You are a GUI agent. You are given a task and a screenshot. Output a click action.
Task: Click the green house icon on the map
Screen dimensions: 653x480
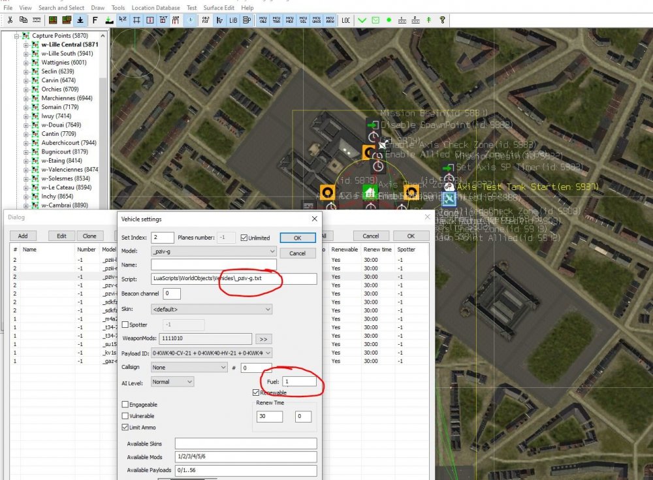(370, 193)
